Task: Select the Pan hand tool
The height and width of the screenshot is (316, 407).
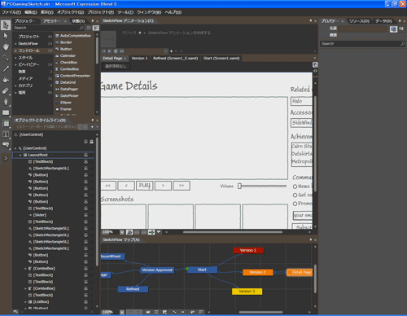Action: (6, 46)
